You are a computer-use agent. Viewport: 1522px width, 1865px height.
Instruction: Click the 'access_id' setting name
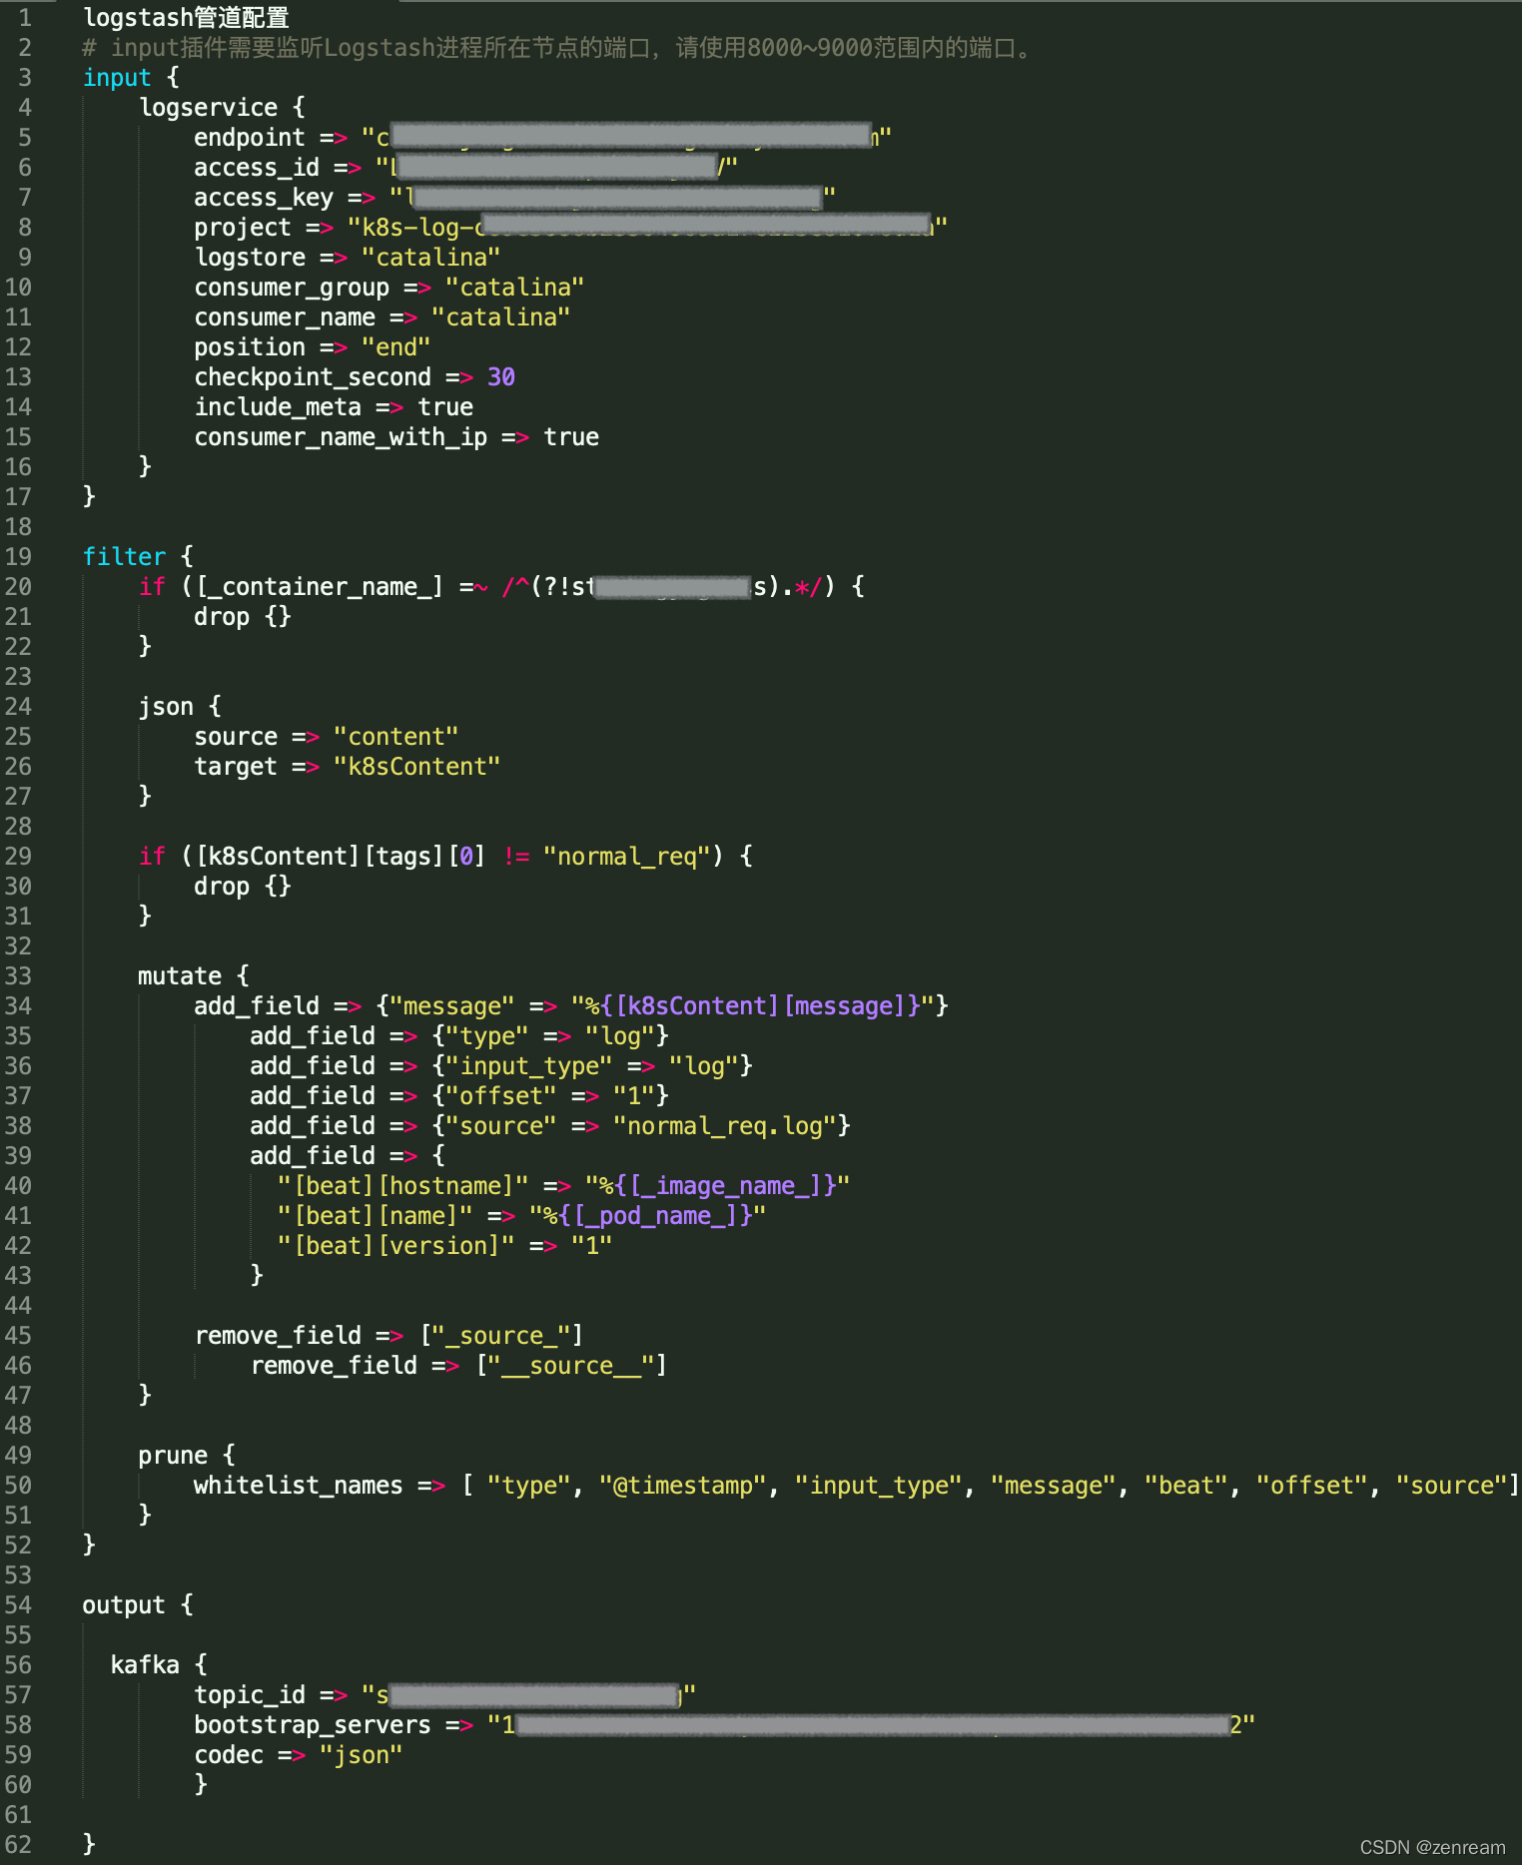pyautogui.click(x=257, y=168)
